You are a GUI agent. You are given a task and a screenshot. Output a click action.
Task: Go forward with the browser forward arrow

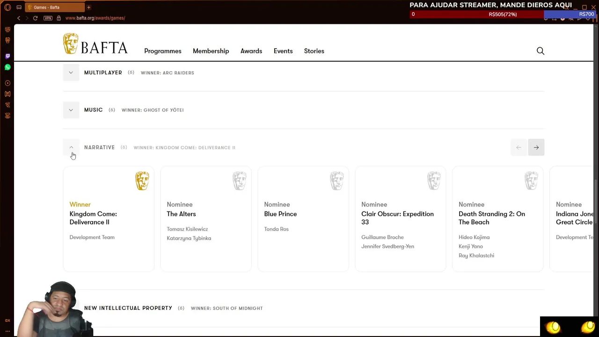[27, 18]
